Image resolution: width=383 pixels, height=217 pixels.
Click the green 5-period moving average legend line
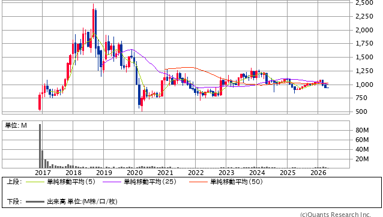tap(35, 182)
